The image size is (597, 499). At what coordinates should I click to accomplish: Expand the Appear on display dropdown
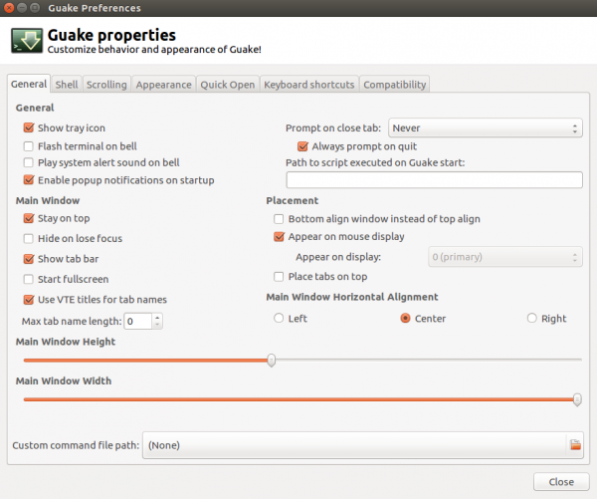coord(504,257)
